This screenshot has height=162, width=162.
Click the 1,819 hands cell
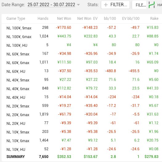44,114
